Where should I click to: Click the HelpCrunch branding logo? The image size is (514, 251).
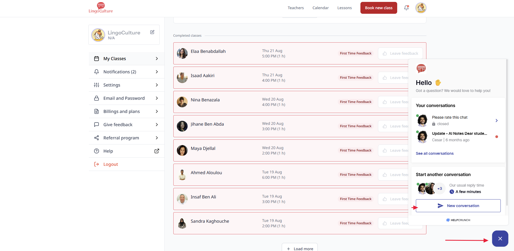point(458,220)
